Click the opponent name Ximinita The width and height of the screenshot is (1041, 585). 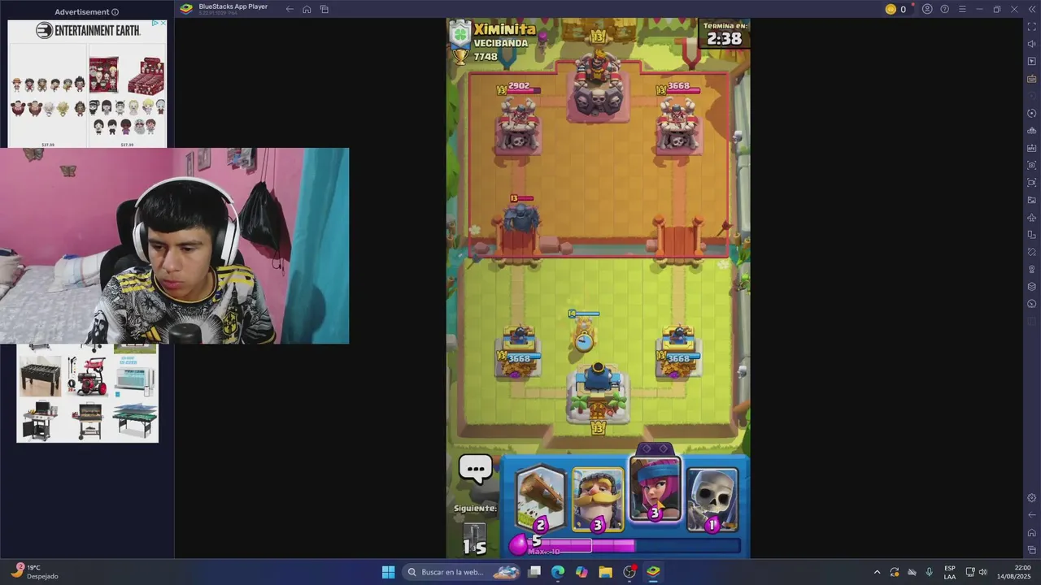pyautogui.click(x=505, y=29)
